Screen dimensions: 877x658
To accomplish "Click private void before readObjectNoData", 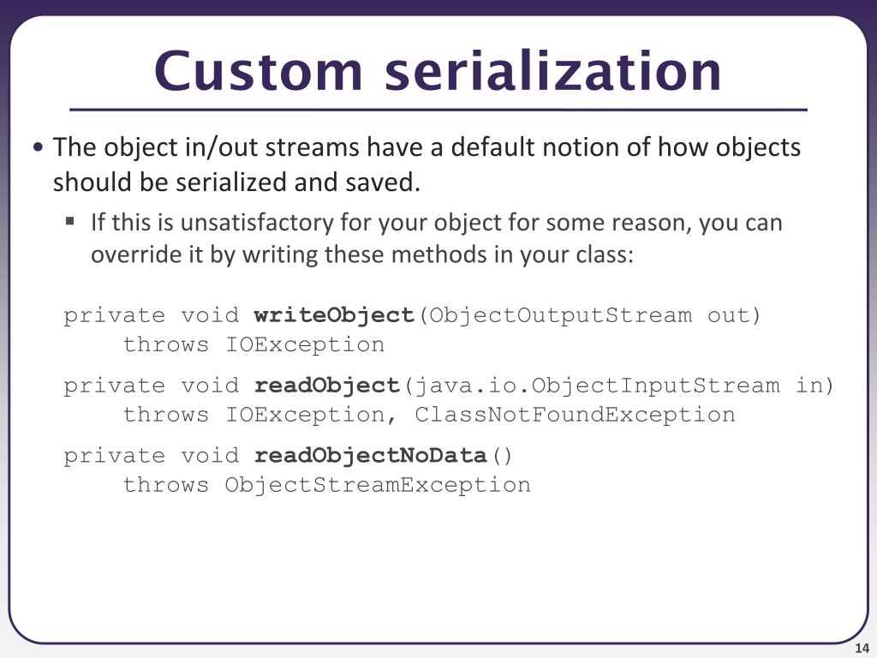I will pos(152,456).
